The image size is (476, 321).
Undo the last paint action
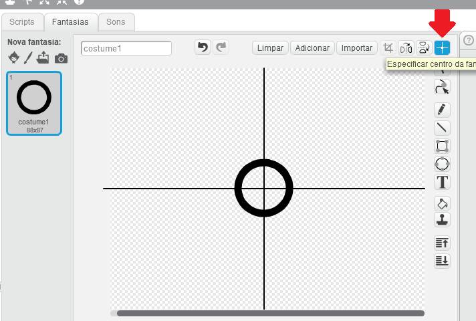click(203, 47)
